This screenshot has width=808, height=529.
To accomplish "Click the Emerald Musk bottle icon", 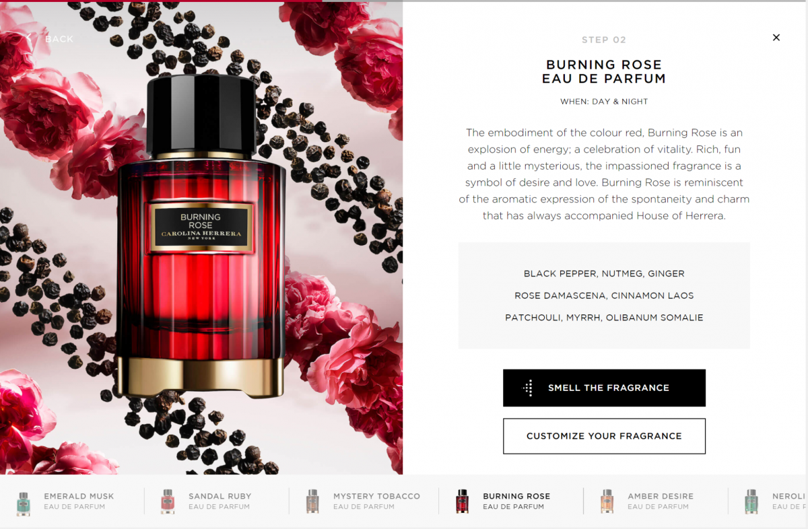I will pos(24,501).
